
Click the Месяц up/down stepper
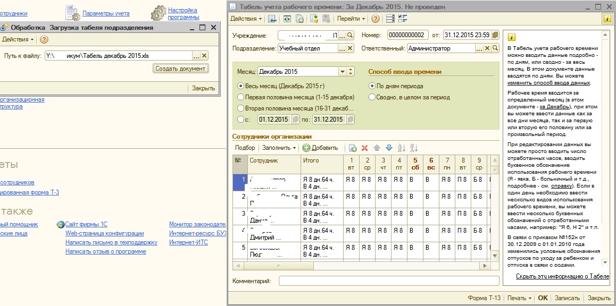pos(351,71)
